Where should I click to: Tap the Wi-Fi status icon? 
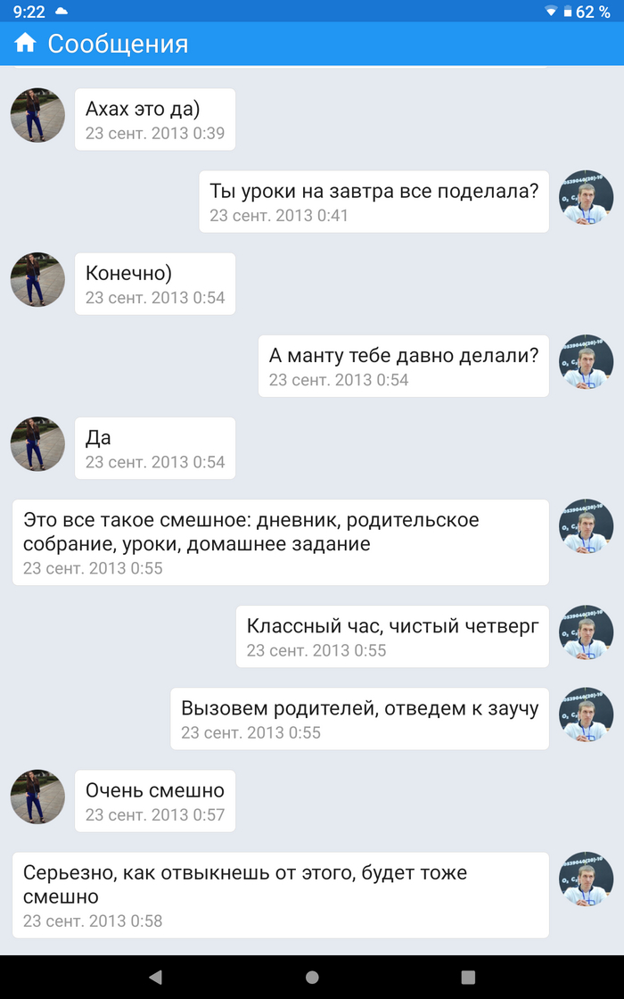click(551, 12)
